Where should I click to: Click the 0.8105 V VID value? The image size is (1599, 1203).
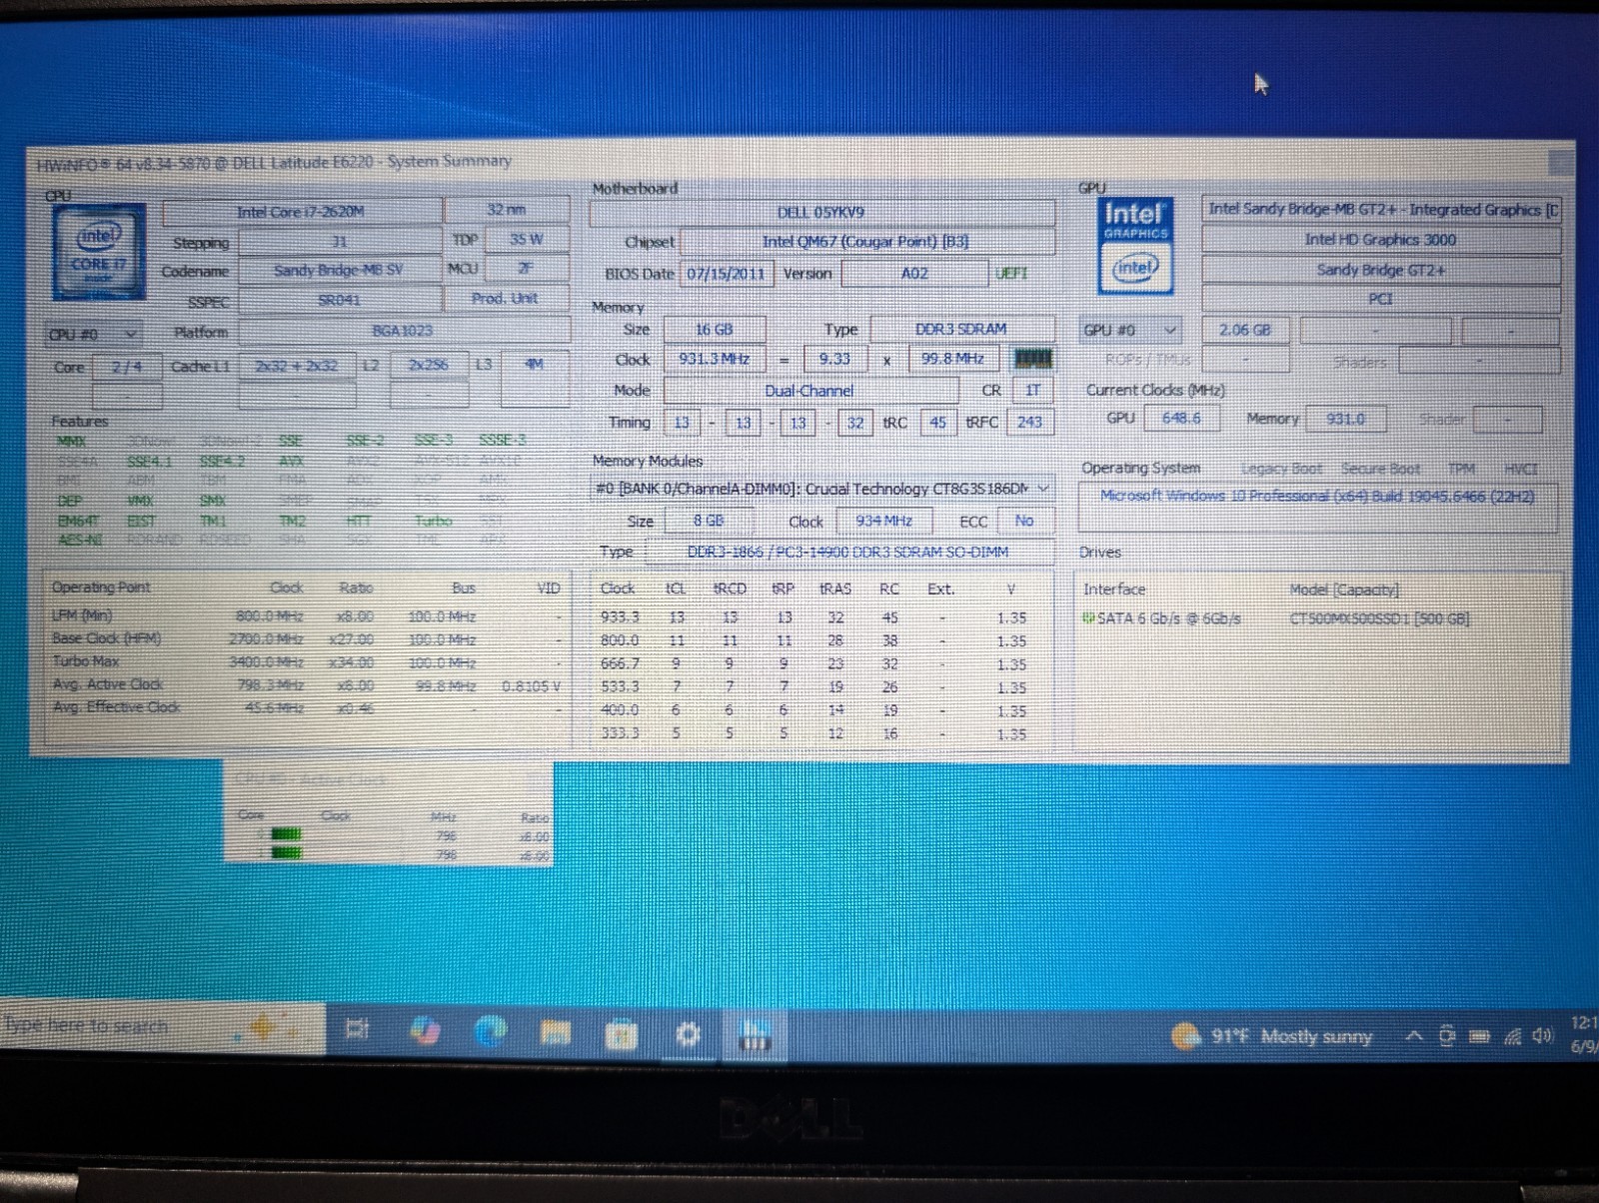pos(531,686)
